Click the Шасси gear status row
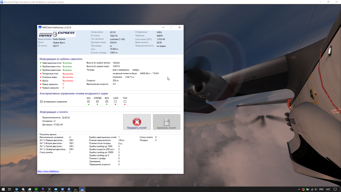 [56, 81]
